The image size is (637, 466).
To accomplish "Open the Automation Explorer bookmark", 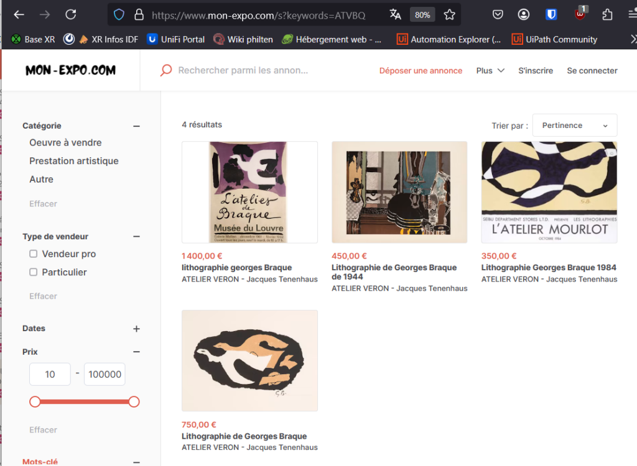I will [449, 39].
